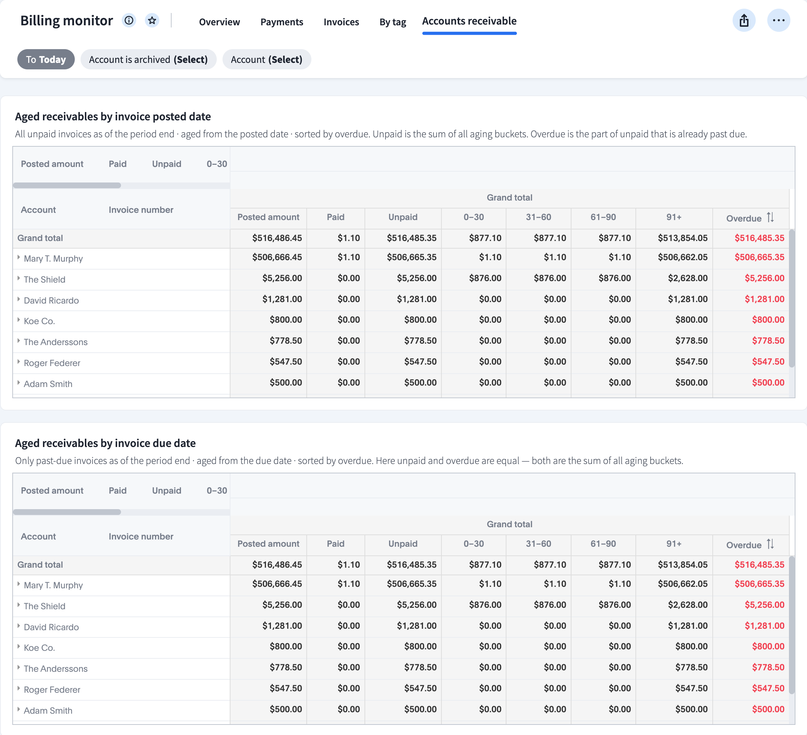Expand Koe Co. in due date table

click(19, 646)
